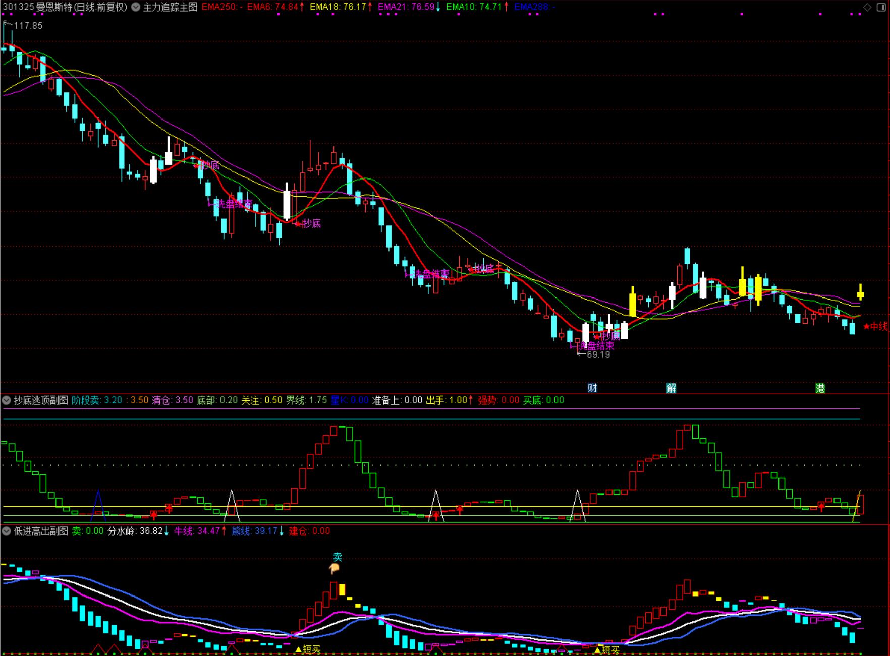Select the EMA18: 76.17 legend label
This screenshot has width=890, height=656.
coord(341,7)
